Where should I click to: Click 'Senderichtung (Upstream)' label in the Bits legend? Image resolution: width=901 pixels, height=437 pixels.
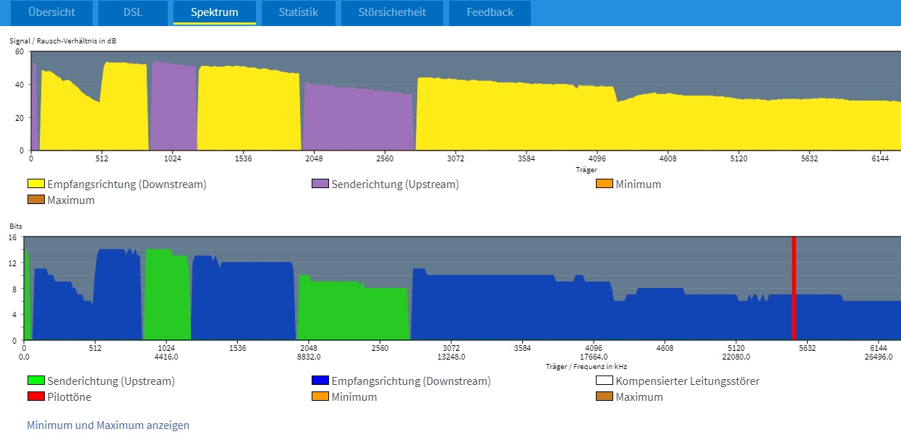tap(111, 381)
